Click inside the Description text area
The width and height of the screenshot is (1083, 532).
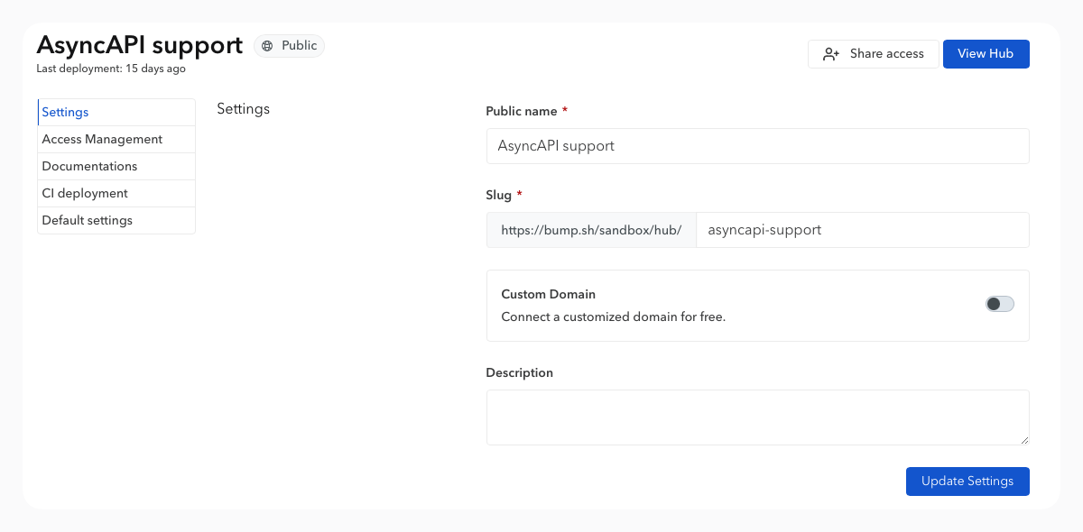756,417
